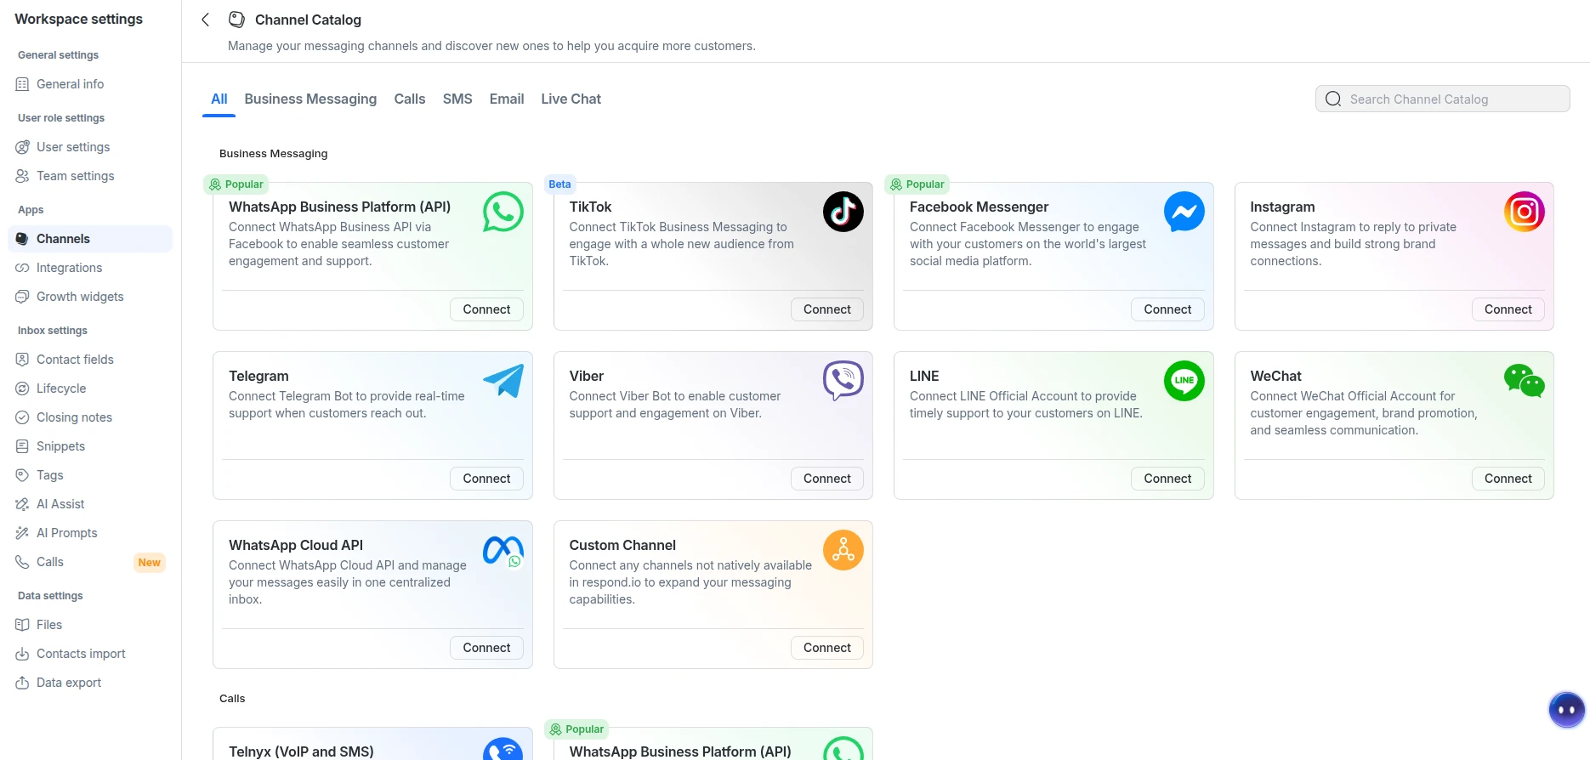Connect the Viber channel
Image resolution: width=1590 pixels, height=760 pixels.
(x=827, y=479)
